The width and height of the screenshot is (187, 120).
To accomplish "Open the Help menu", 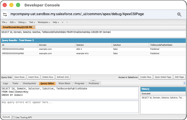I will (56, 22).
